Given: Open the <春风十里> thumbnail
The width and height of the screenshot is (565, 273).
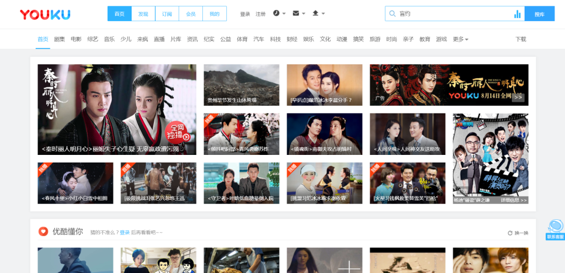Looking at the screenshot, I should point(75,183).
